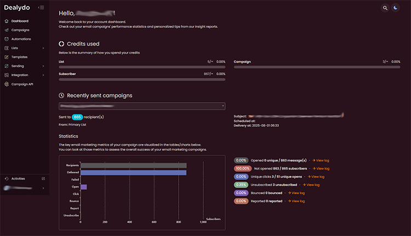This screenshot has width=411, height=236.
Task: Click the Credits used circle icon
Action: 61,44
